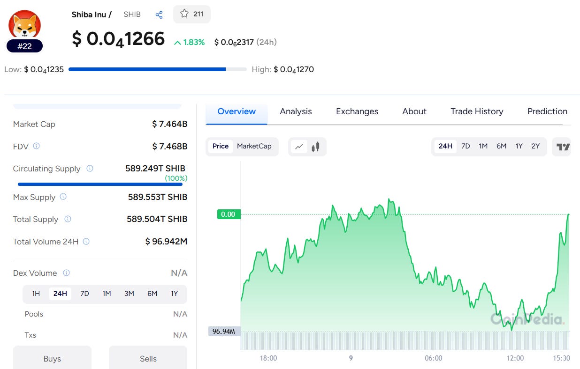Switch chart to candlestick view icon
Image resolution: width=580 pixels, height=369 pixels.
click(316, 147)
